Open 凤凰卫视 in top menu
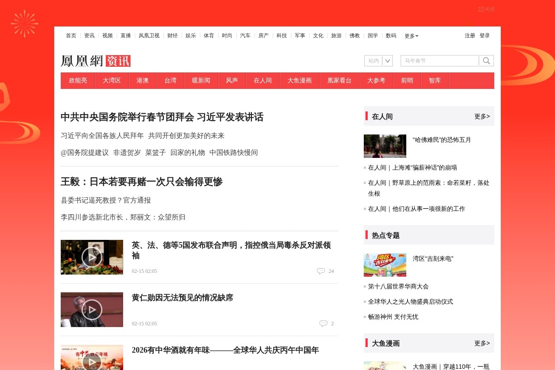This screenshot has height=370, width=555. click(x=149, y=36)
